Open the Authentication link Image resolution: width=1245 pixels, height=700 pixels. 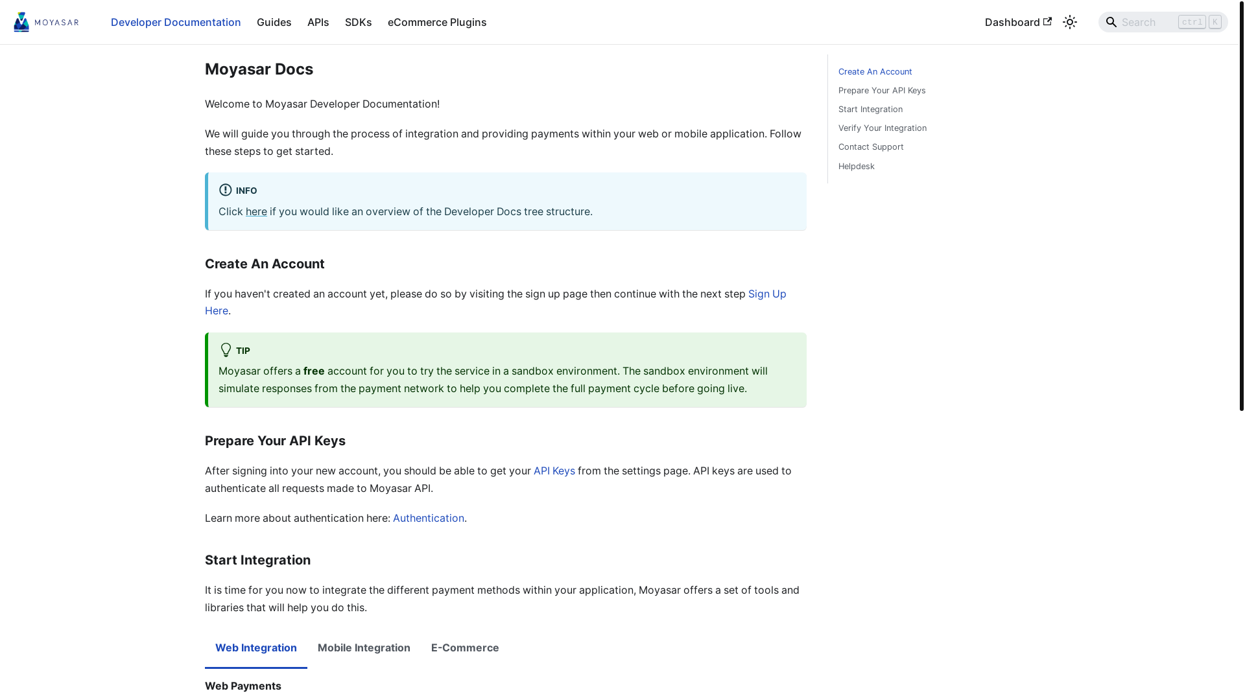coord(429,518)
